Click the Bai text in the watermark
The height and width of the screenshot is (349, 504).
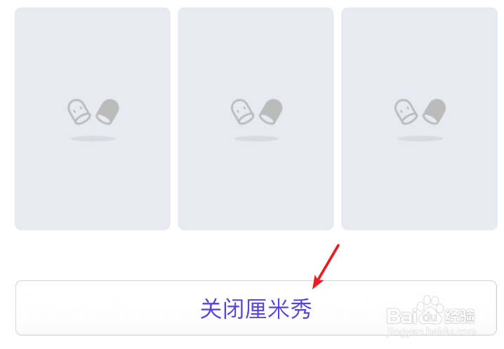tap(402, 315)
